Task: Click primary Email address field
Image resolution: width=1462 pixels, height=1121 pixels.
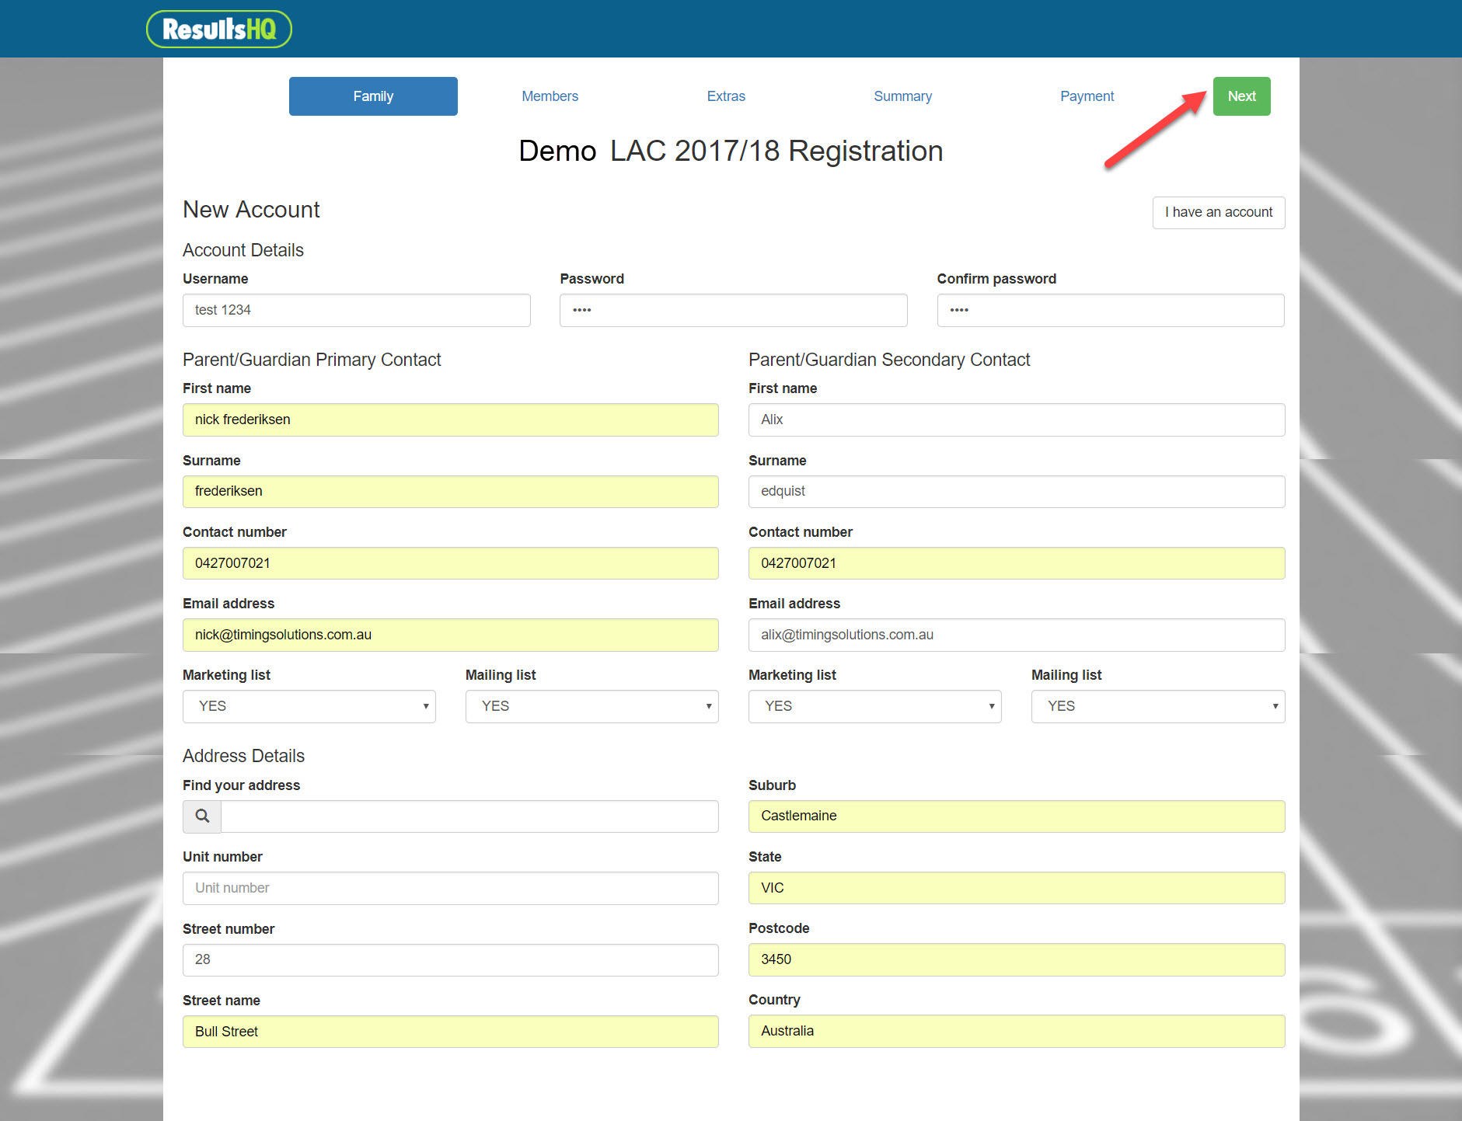Action: (x=451, y=635)
